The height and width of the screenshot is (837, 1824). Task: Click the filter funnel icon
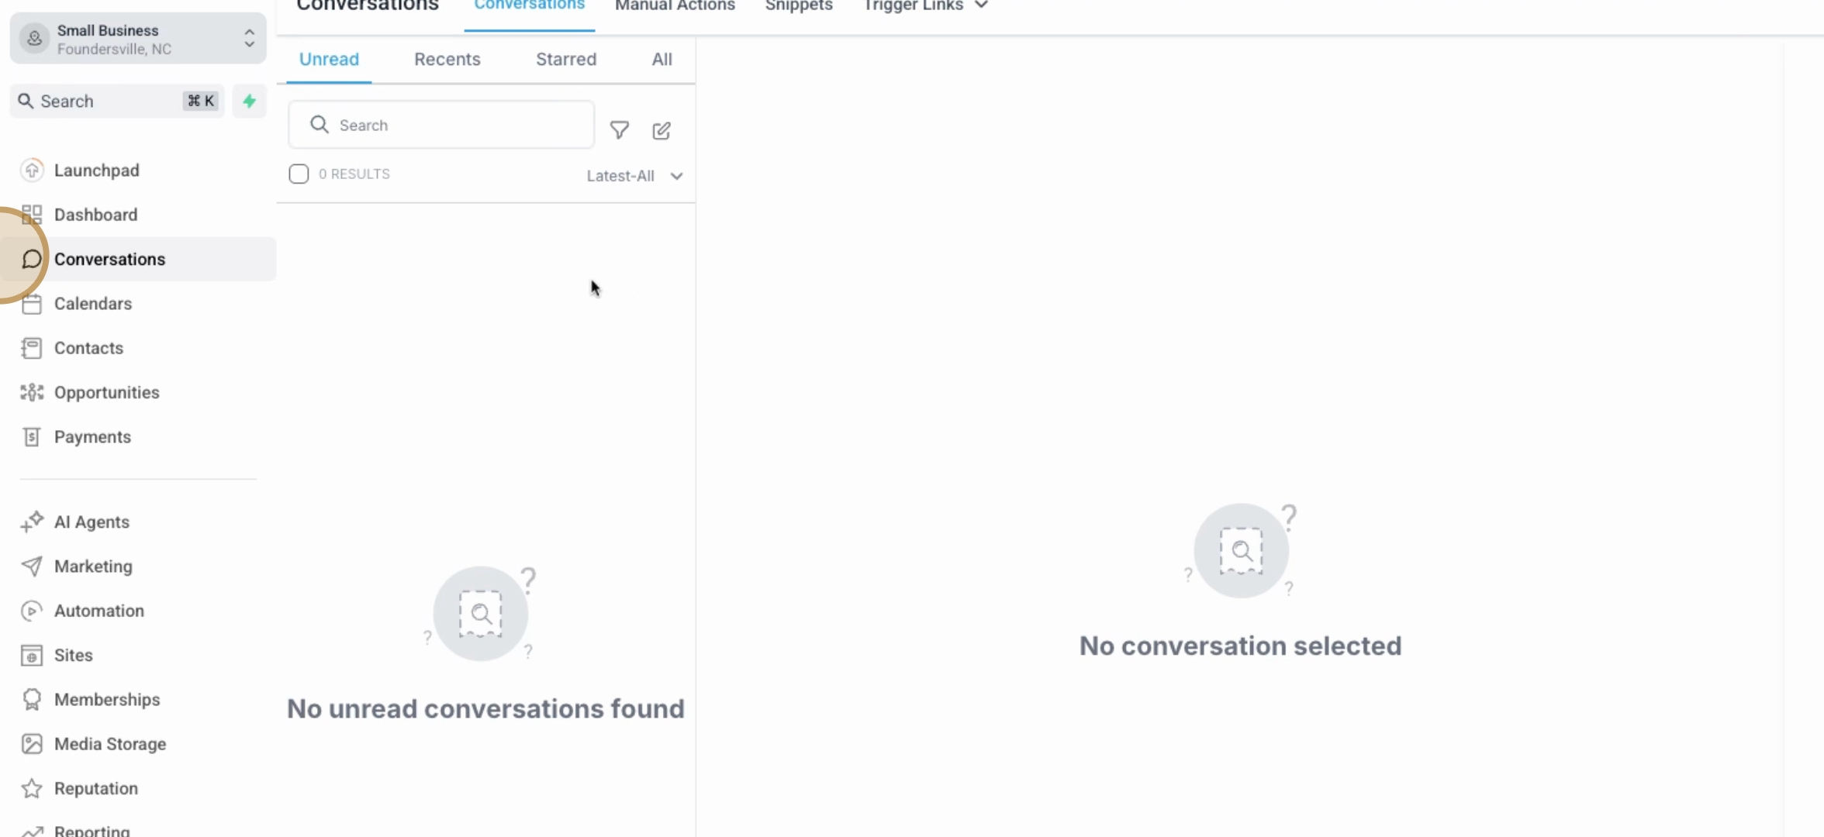(x=619, y=129)
